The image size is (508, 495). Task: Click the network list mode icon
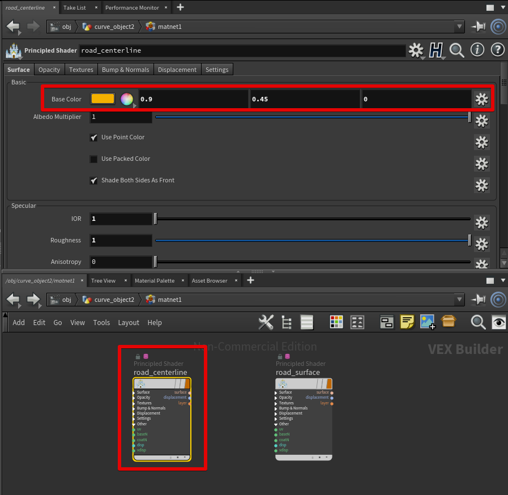tap(306, 322)
